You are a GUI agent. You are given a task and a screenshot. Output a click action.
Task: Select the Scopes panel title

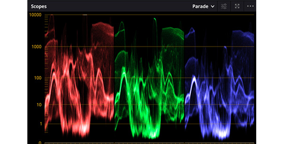(39, 6)
